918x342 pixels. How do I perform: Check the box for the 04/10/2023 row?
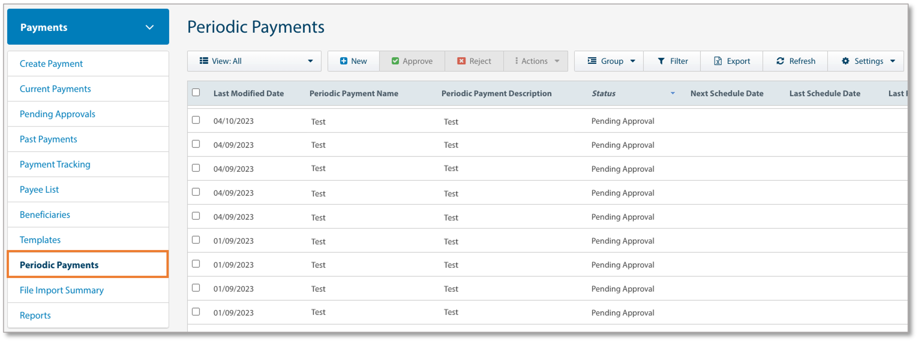[196, 120]
